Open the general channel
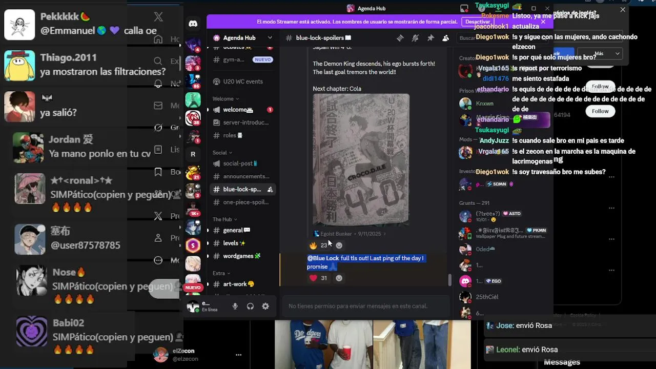656x369 pixels. pos(242,230)
